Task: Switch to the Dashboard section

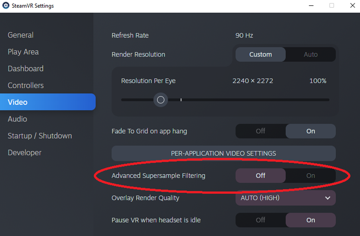Action: pyautogui.click(x=26, y=68)
